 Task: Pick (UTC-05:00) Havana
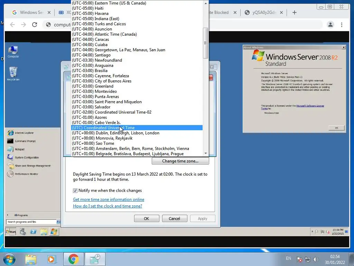pyautogui.click(x=137, y=14)
